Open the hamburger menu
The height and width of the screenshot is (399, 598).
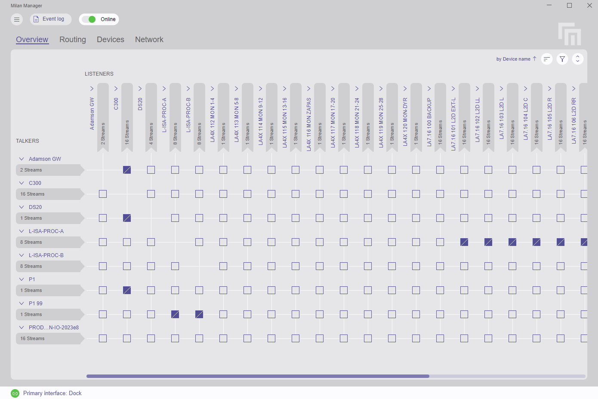17,19
